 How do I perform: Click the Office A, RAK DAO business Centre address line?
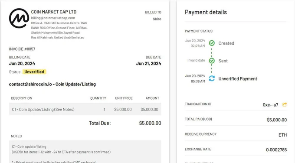tap(59, 23)
